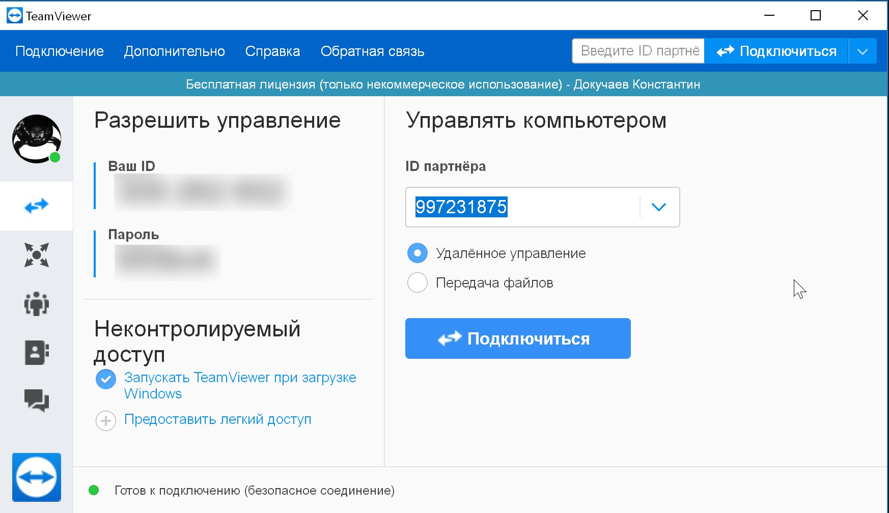Open the user profile avatar
This screenshot has width=889, height=513.
click(37, 138)
